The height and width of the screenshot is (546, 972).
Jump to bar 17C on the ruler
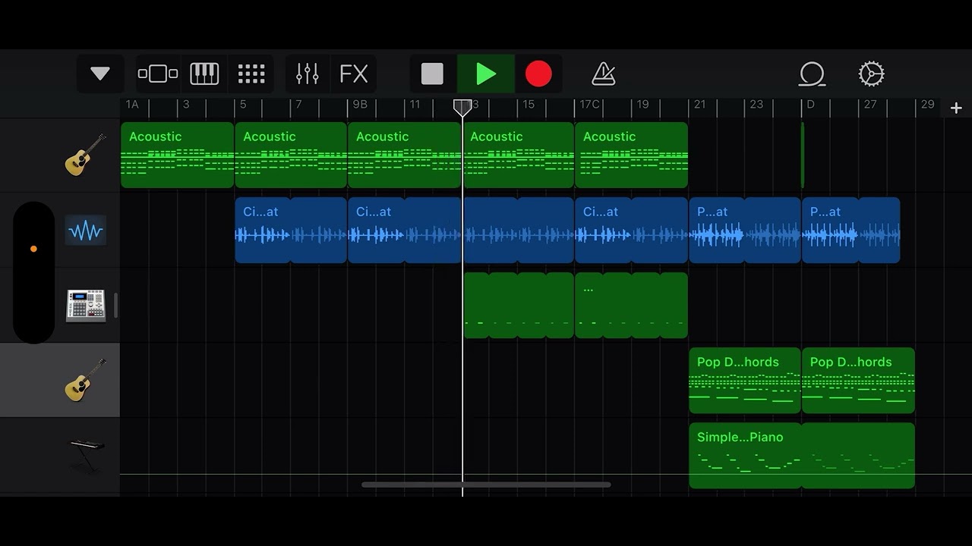589,105
